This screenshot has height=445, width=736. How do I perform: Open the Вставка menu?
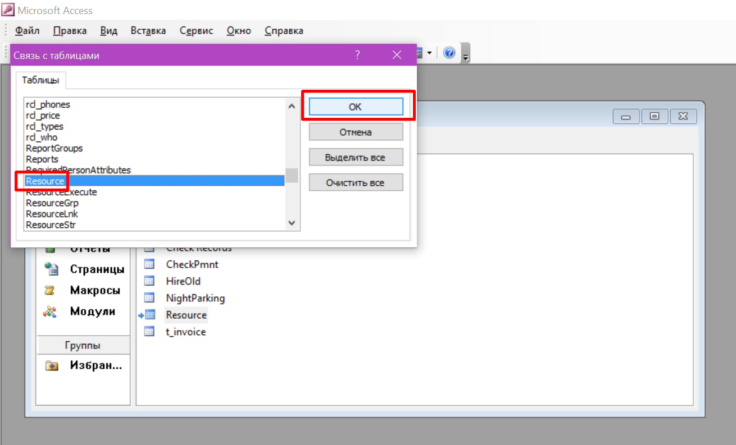point(148,31)
